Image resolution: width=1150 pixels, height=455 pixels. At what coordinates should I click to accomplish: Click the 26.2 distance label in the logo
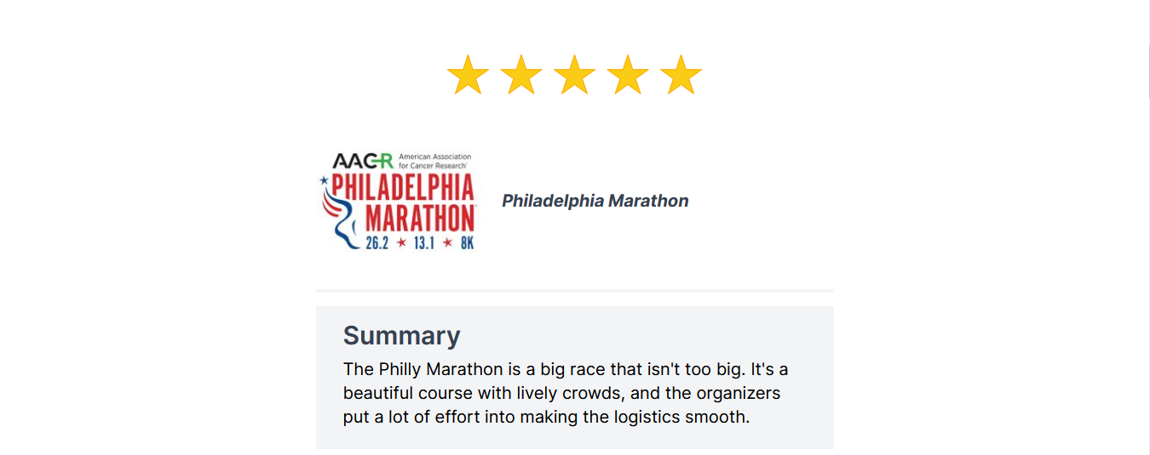pos(377,243)
